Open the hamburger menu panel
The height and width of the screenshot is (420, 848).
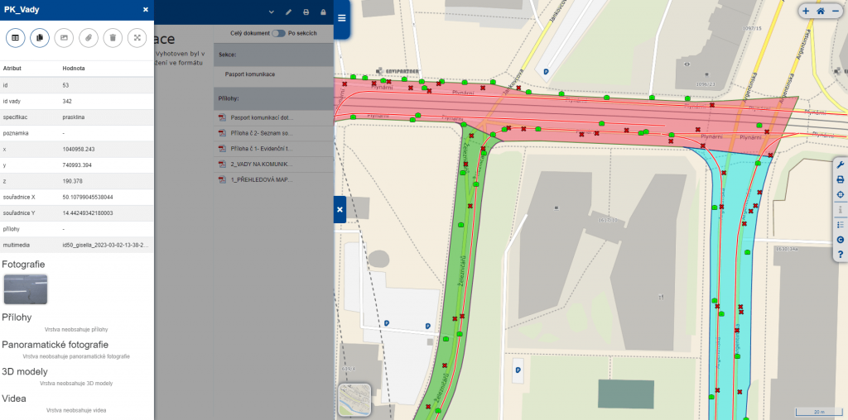coord(341,17)
